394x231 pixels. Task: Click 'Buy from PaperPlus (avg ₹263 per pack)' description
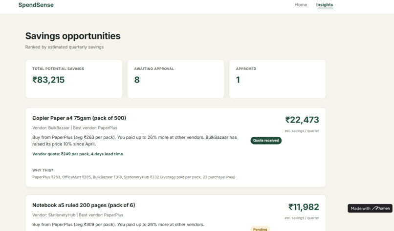[x=134, y=141]
